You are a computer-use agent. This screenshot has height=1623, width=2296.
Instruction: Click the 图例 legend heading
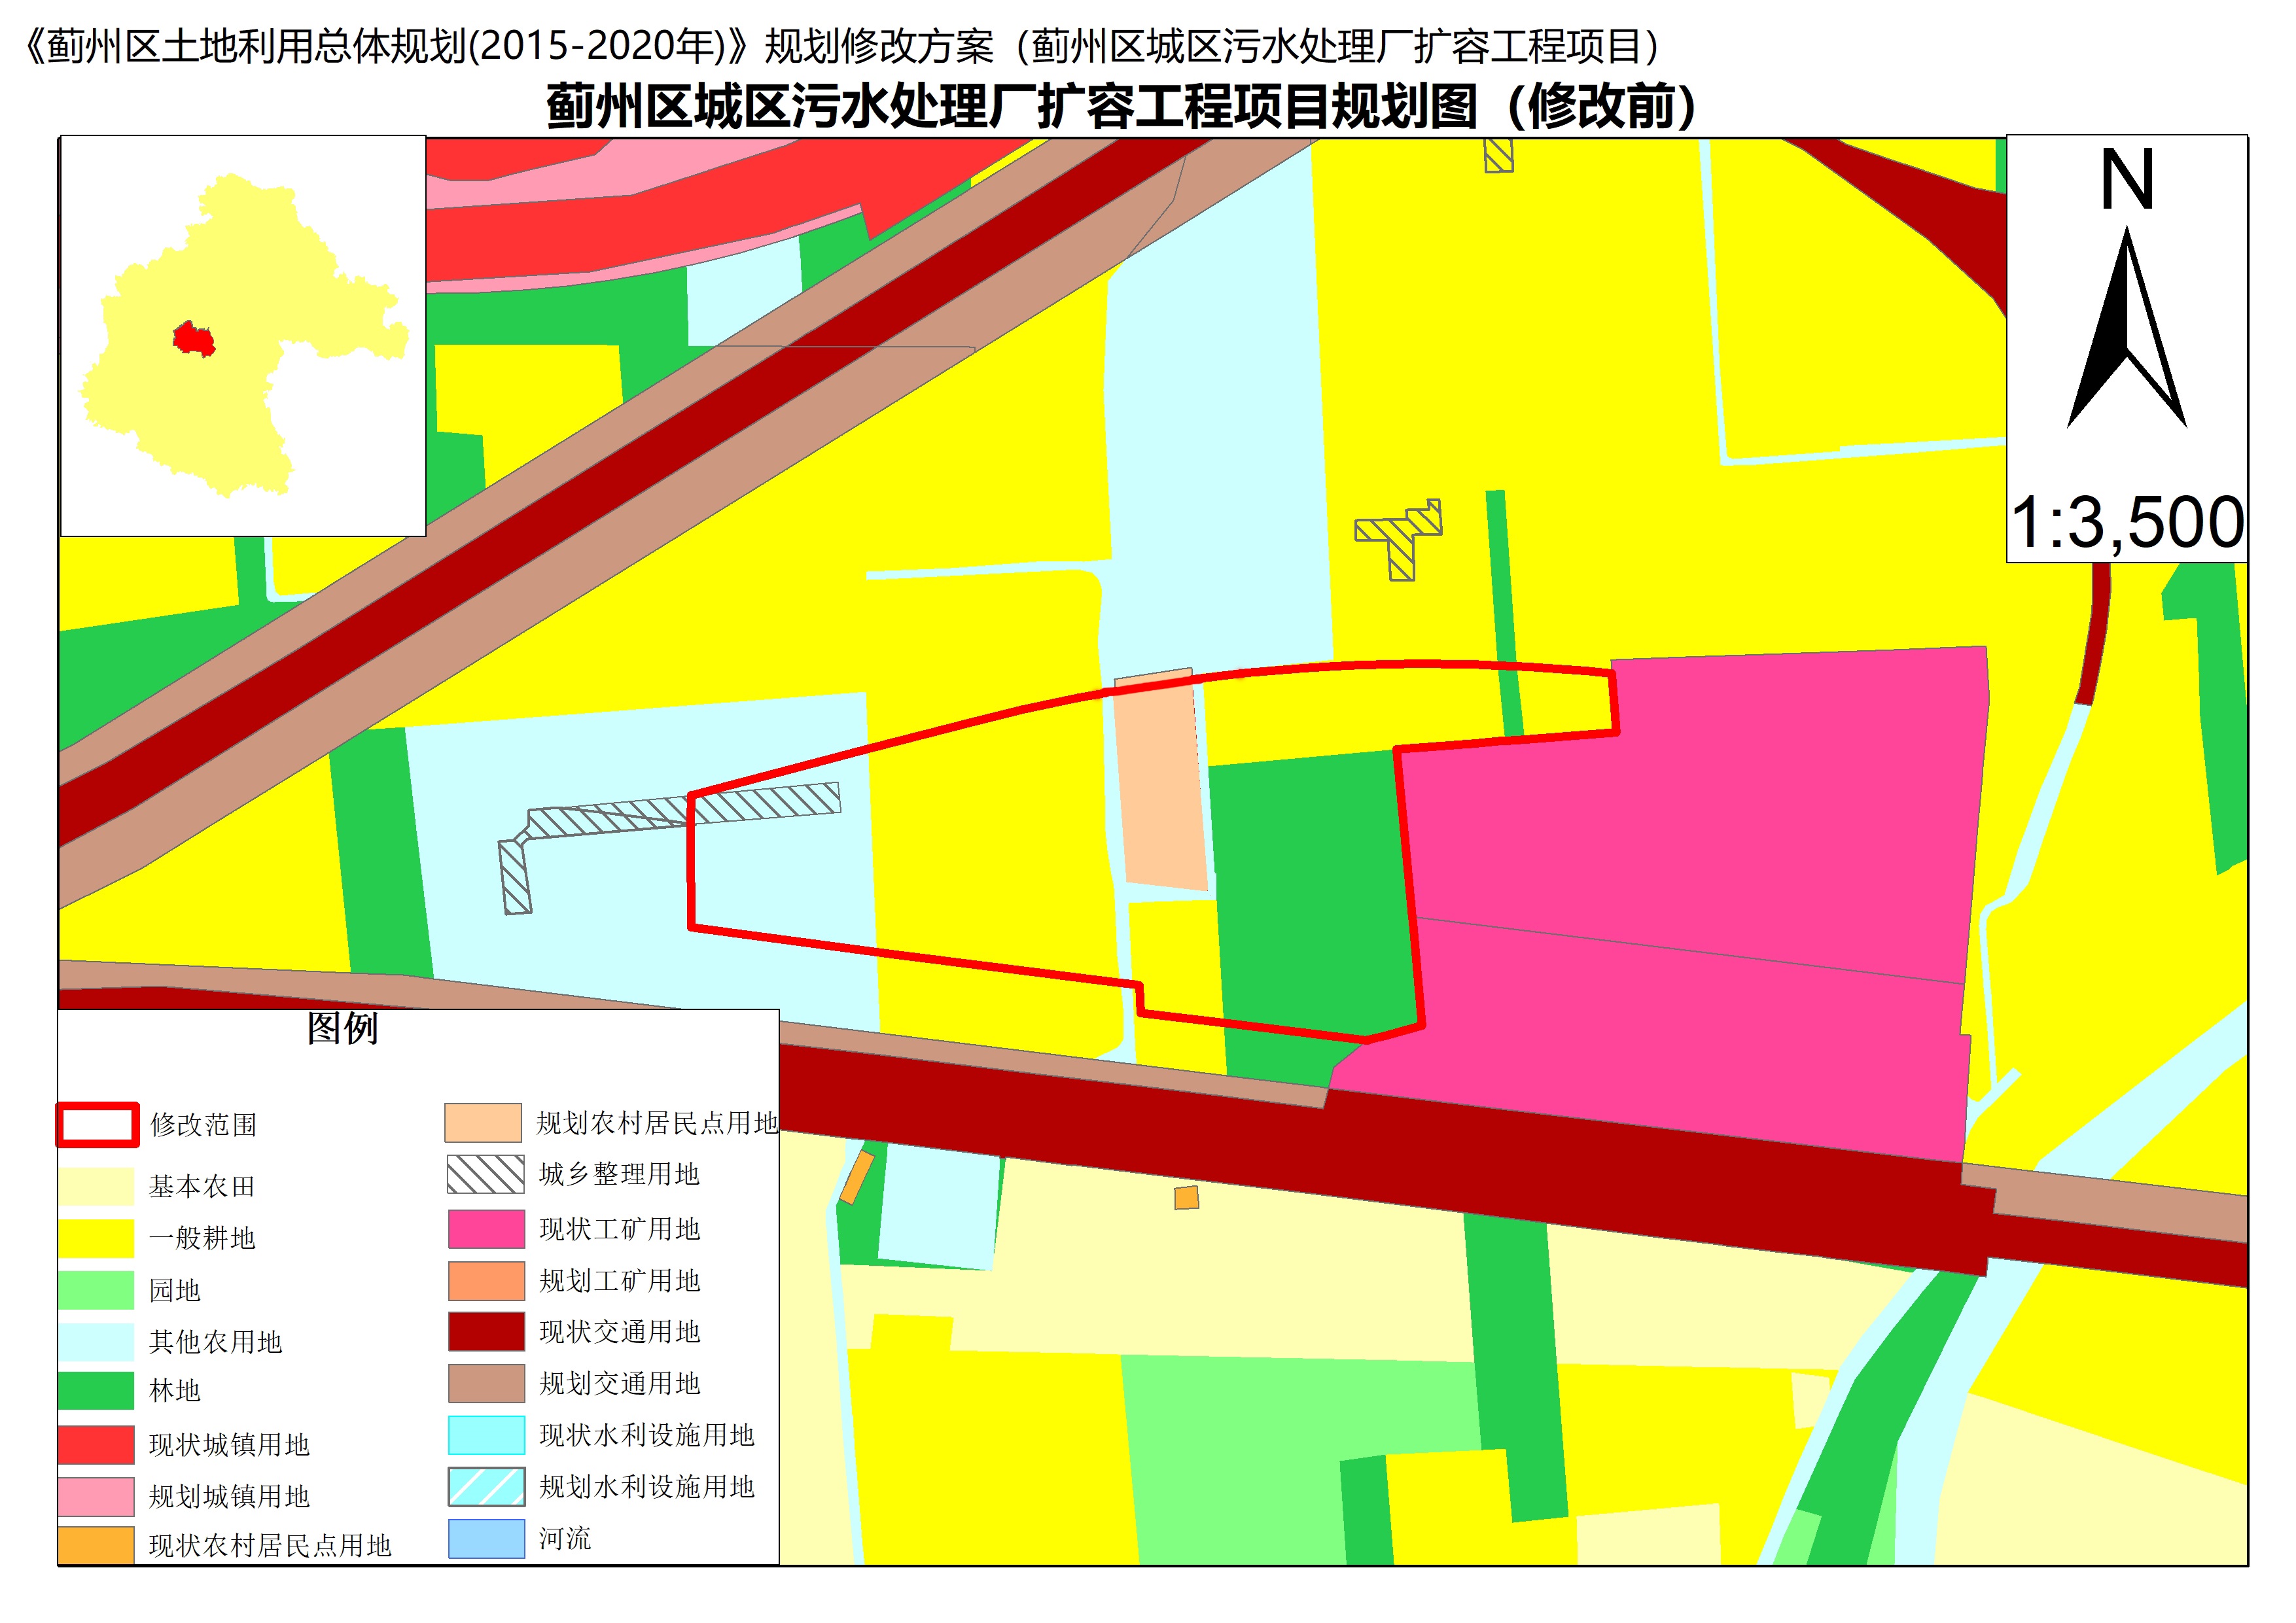342,1028
